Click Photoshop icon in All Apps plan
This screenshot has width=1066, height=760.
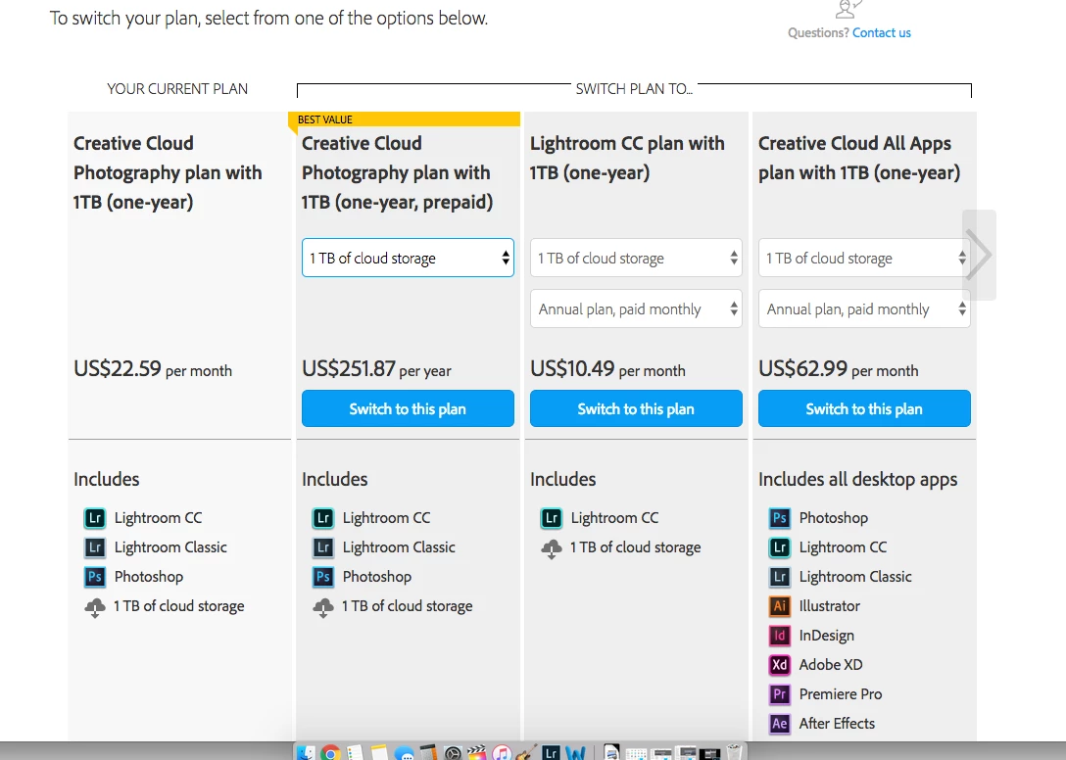tap(780, 518)
